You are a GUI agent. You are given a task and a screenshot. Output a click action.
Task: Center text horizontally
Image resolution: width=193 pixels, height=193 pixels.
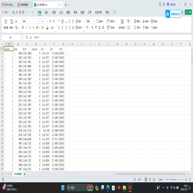point(62,28)
